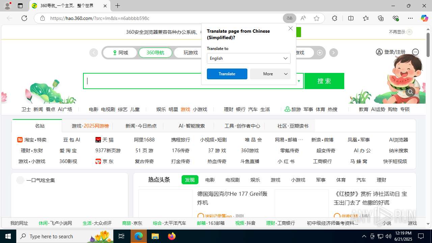Image resolution: width=432 pixels, height=243 pixels.
Task: Switch to the 新闻·今日热点 tab
Action: point(141,126)
